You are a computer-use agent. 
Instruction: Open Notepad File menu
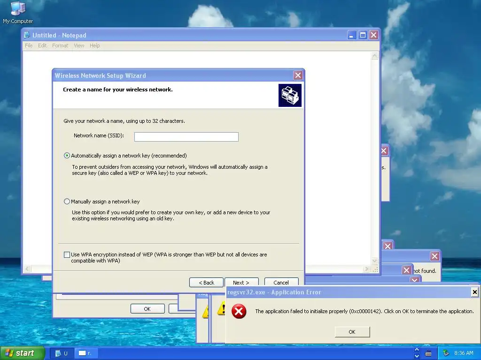29,45
